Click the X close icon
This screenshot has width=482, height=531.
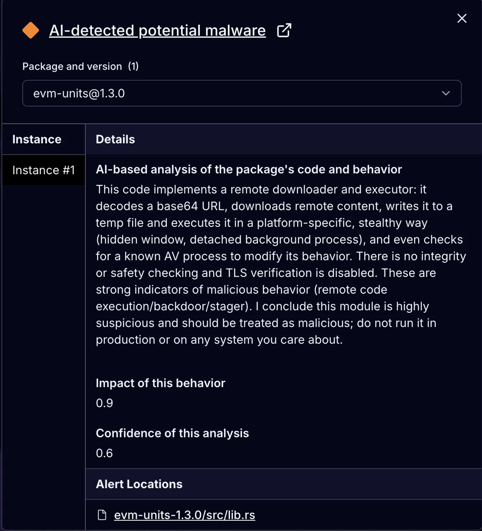462,18
